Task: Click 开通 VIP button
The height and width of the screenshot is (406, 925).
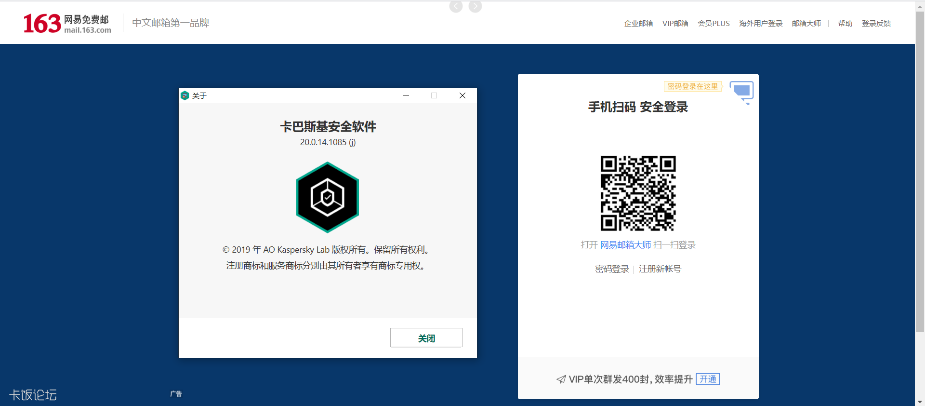Action: click(708, 379)
